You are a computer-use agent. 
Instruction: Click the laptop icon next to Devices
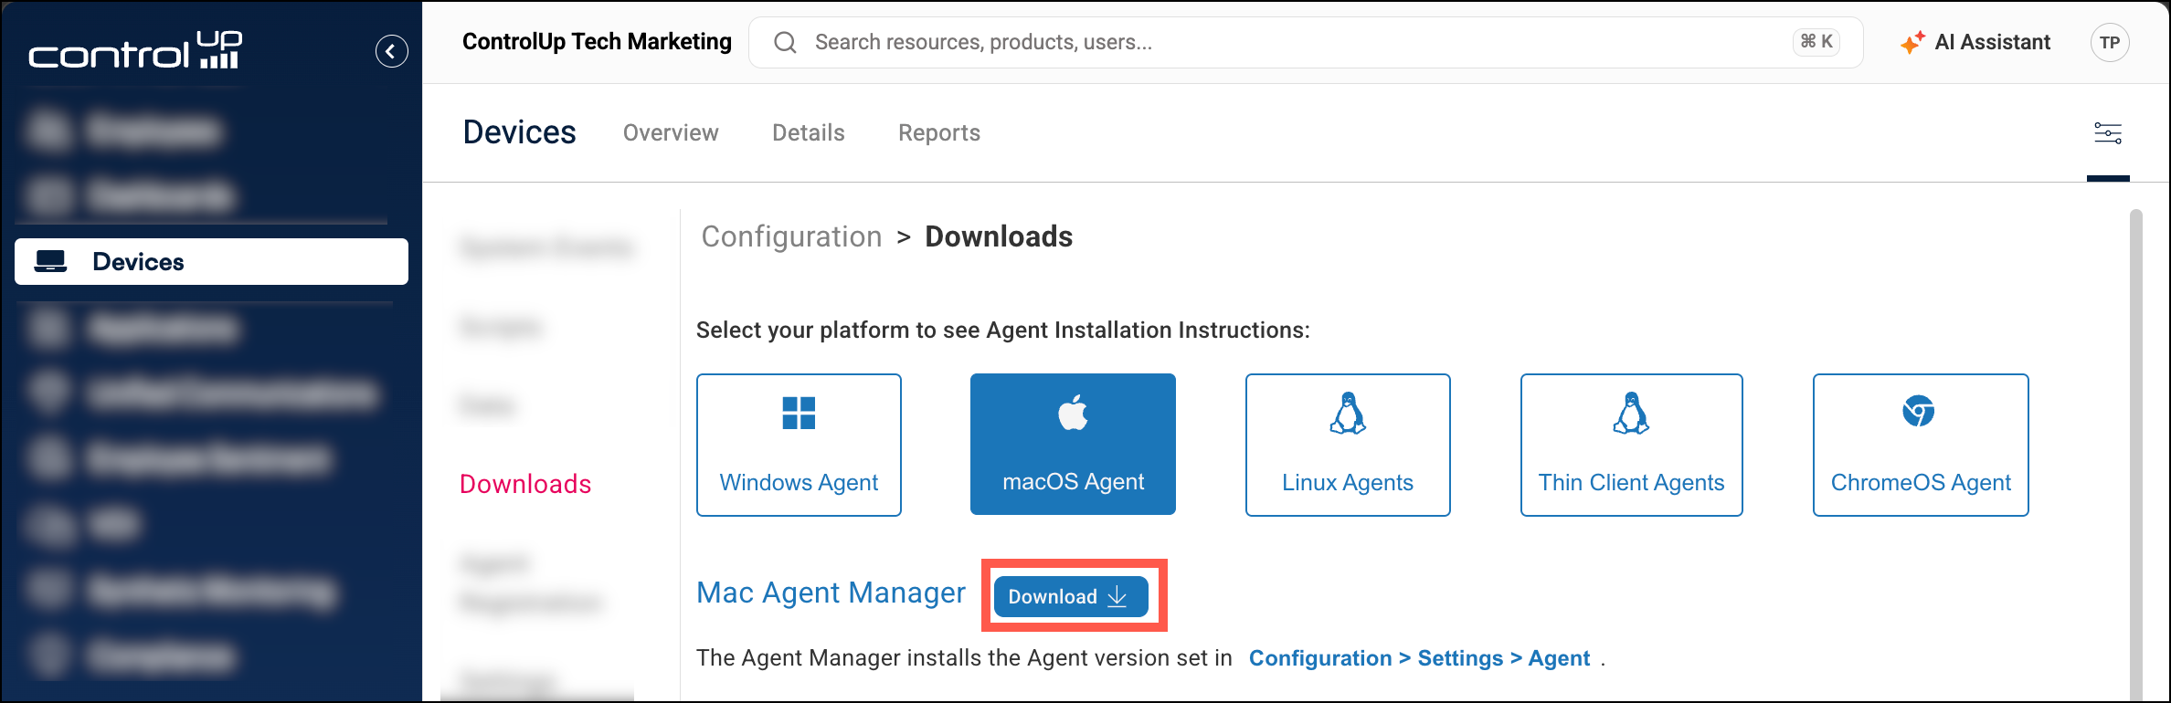coord(50,262)
